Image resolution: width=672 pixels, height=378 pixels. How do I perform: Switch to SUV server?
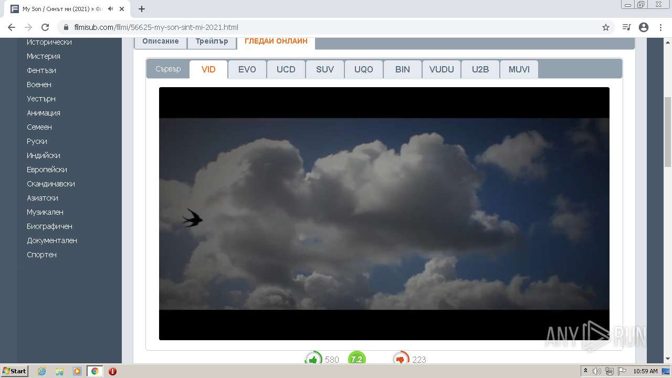[x=325, y=69]
